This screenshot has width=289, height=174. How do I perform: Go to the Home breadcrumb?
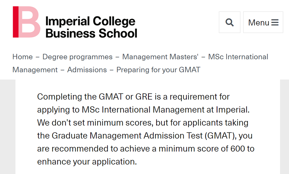pos(23,57)
